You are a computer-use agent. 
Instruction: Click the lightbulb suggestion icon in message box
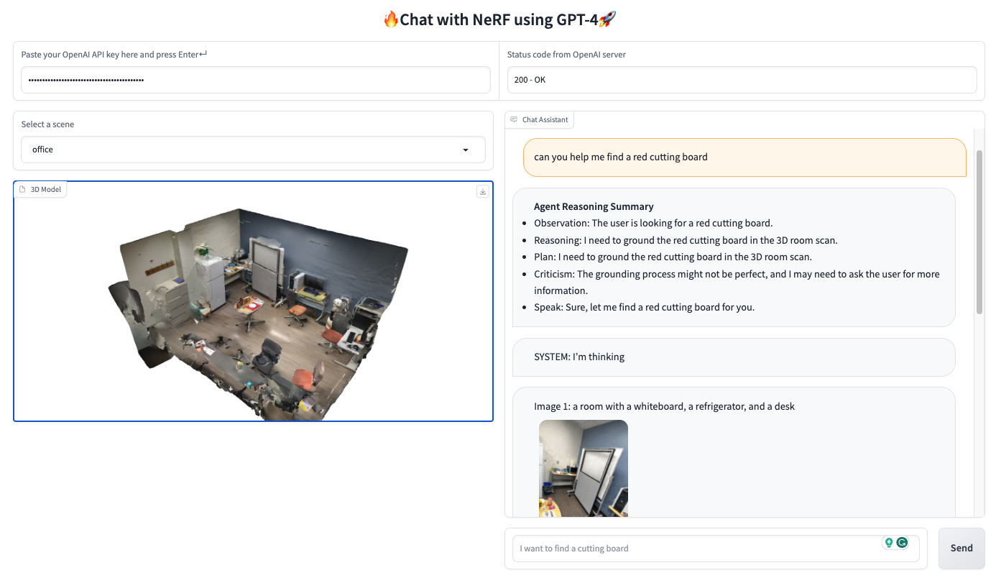(x=889, y=543)
